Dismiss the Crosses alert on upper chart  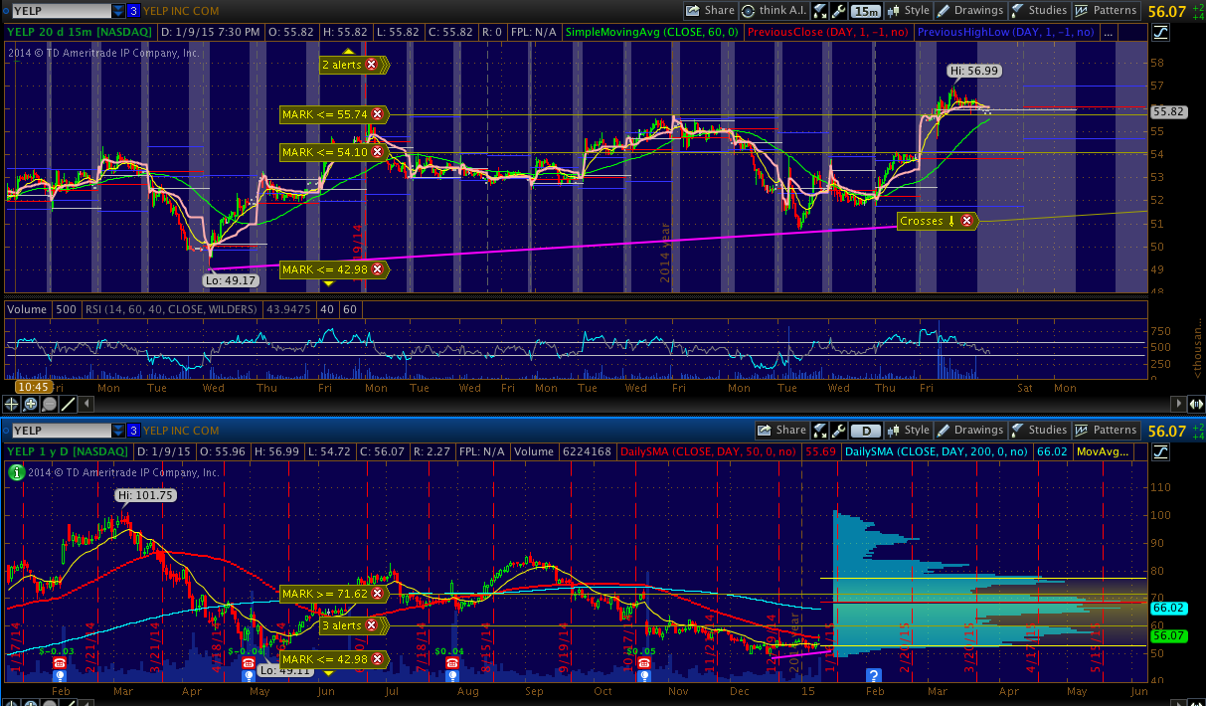tap(965, 221)
